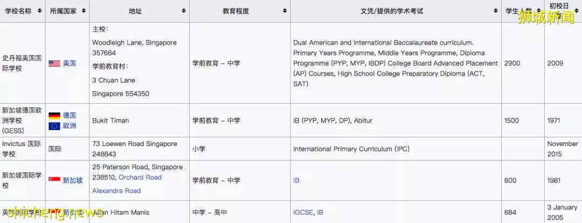Click the Singapore 554350 text
Screen dimensions: 582x223
[x=121, y=94]
